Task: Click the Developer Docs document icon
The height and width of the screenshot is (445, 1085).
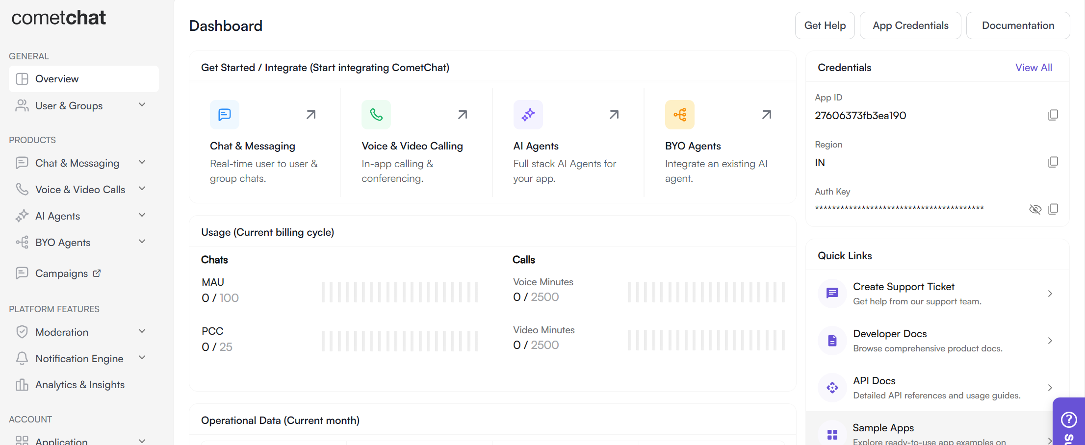Action: coord(832,341)
